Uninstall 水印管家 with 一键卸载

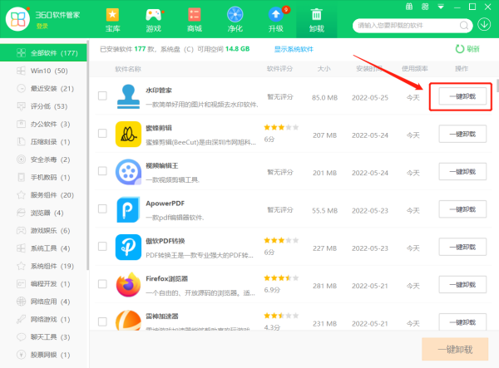pyautogui.click(x=462, y=96)
